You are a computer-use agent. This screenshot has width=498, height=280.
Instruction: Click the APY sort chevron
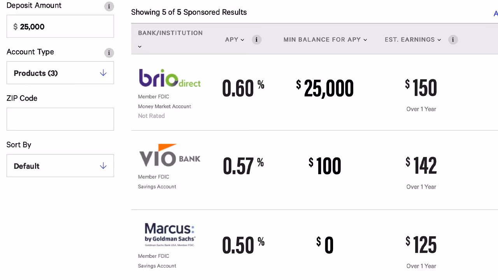(x=242, y=40)
